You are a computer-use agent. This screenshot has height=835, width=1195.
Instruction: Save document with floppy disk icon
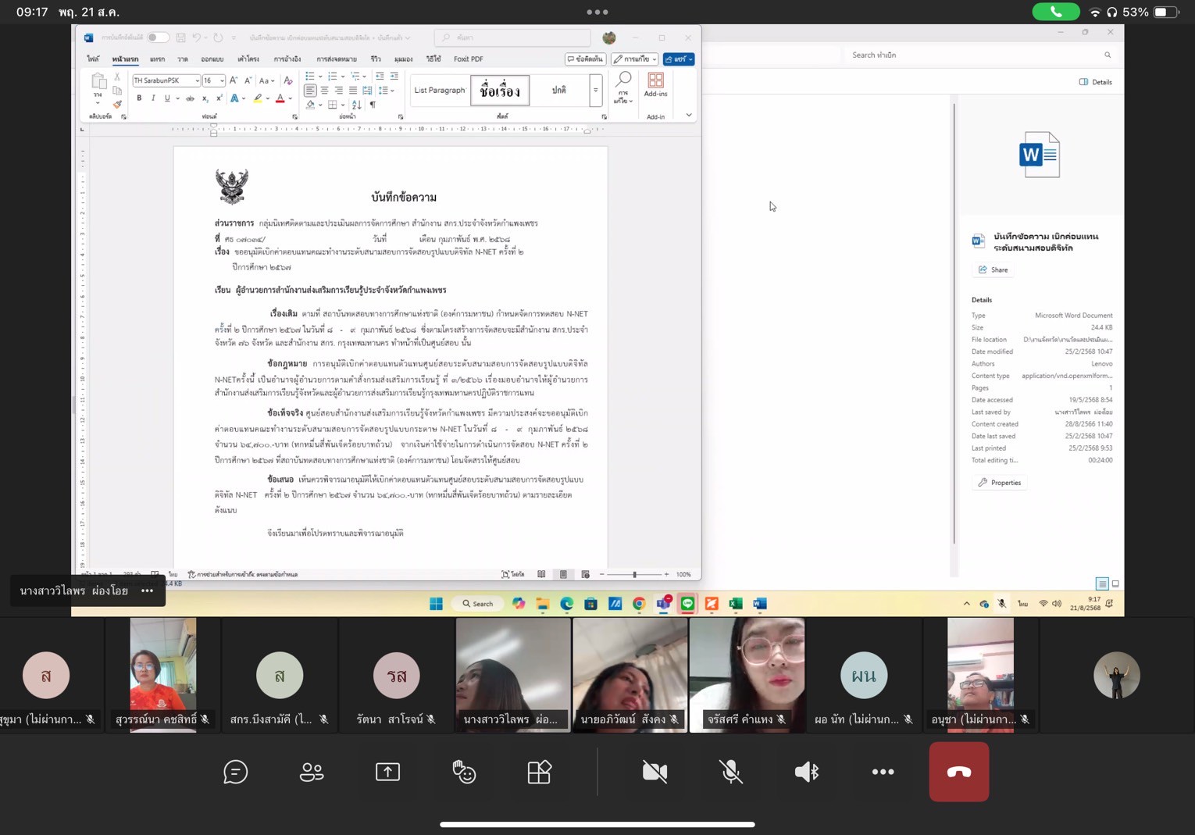pos(181,37)
